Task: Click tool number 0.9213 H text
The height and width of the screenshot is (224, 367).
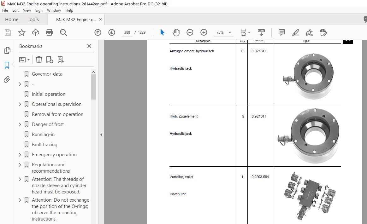Action: pos(258,116)
